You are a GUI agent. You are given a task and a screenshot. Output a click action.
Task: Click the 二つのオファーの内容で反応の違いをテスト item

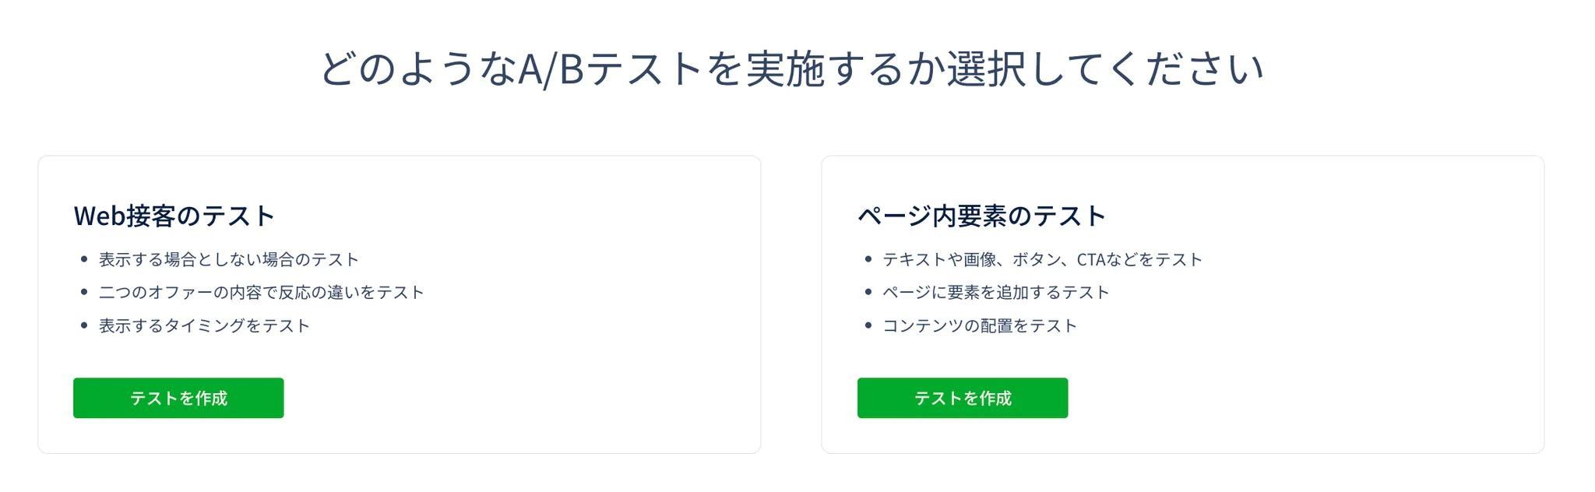tap(261, 293)
